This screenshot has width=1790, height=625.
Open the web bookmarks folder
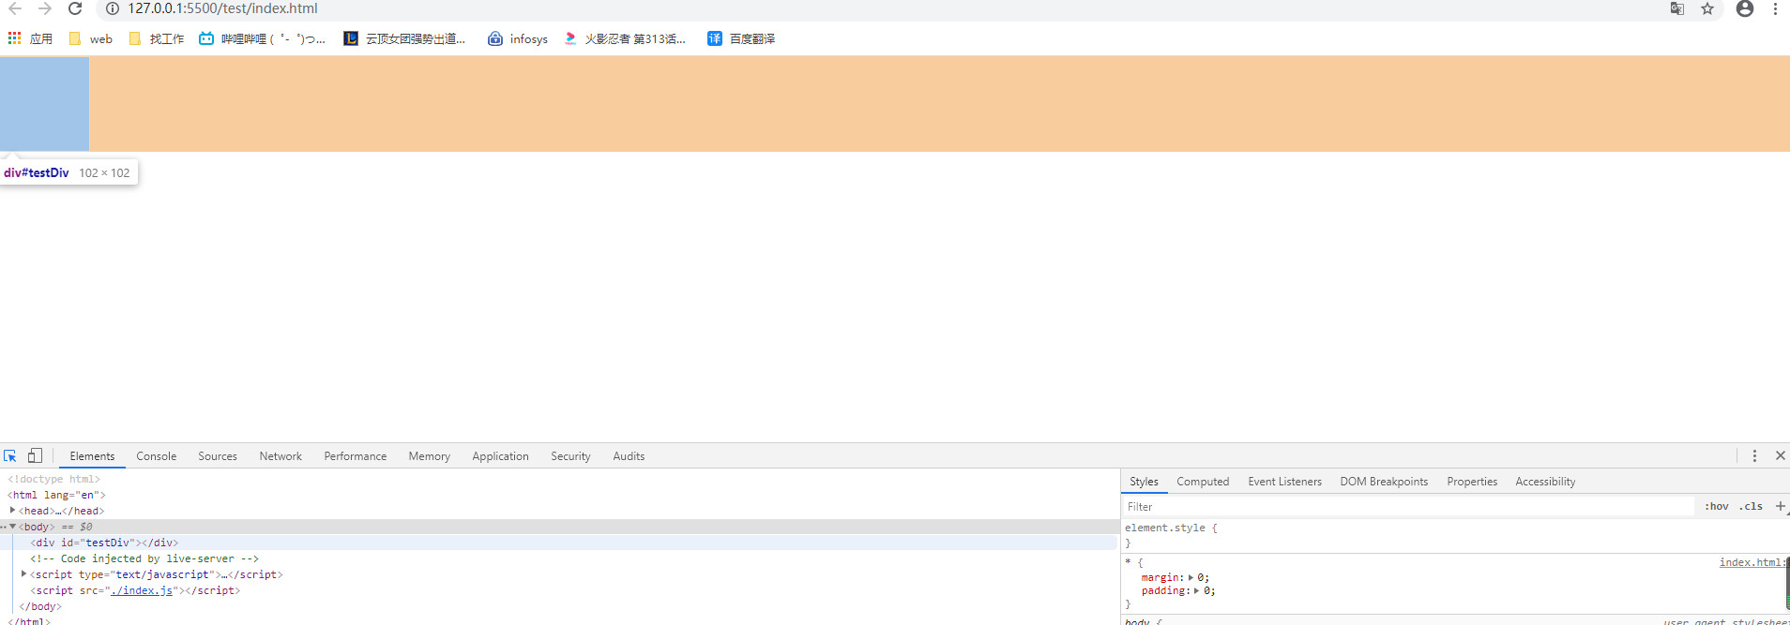(90, 38)
